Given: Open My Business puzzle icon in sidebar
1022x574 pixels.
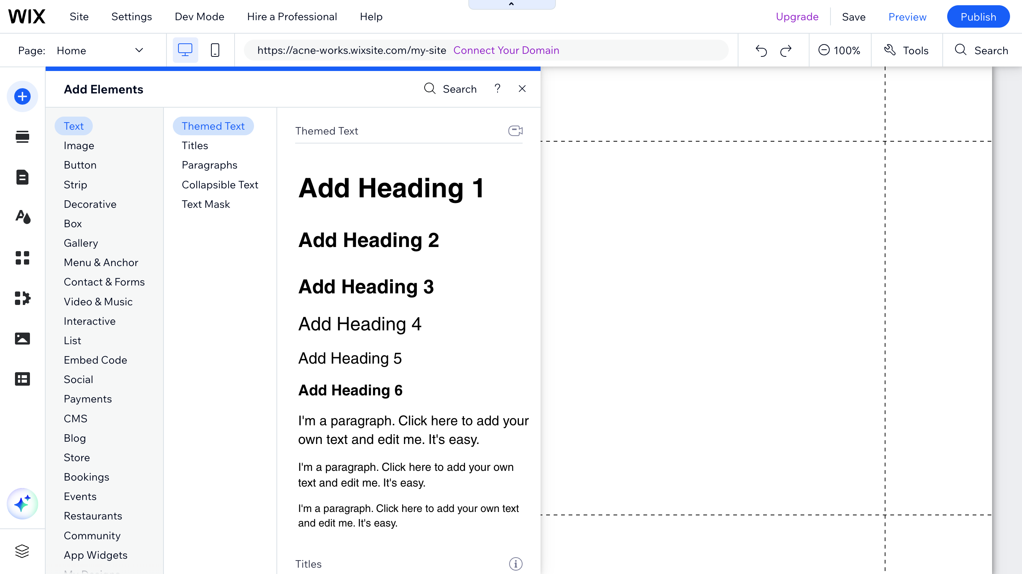Looking at the screenshot, I should [x=22, y=298].
